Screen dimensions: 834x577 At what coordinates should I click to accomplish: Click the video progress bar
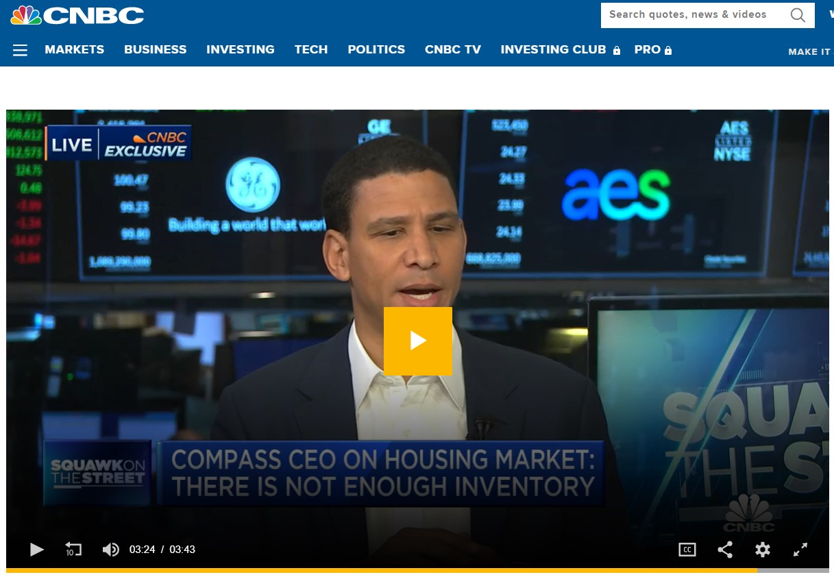tap(417, 570)
